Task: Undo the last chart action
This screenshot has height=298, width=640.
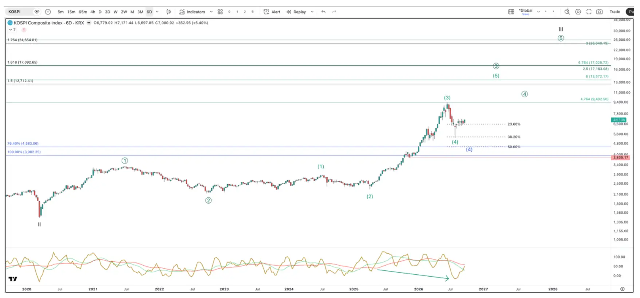Action: point(323,12)
